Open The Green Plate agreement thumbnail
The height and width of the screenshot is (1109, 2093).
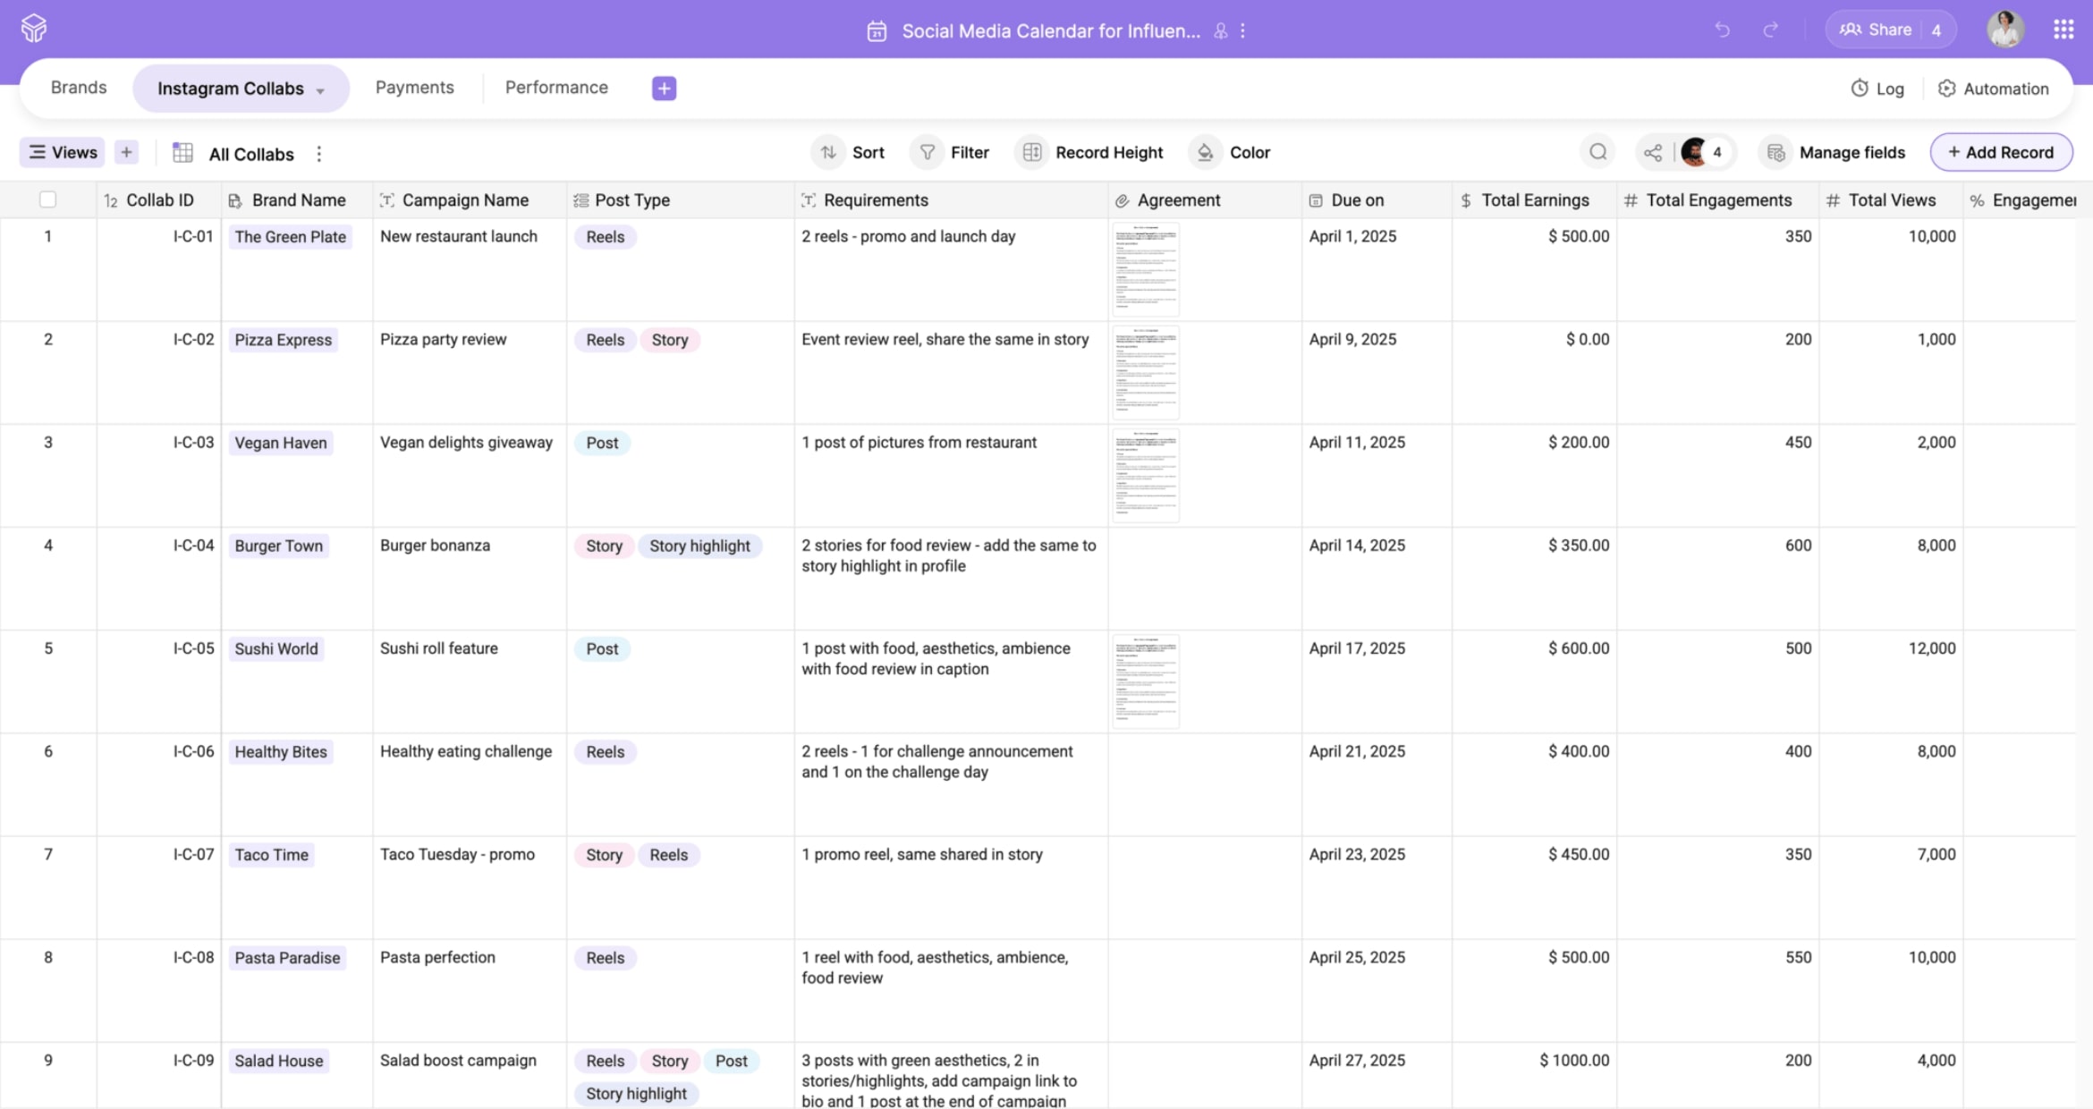point(1146,269)
